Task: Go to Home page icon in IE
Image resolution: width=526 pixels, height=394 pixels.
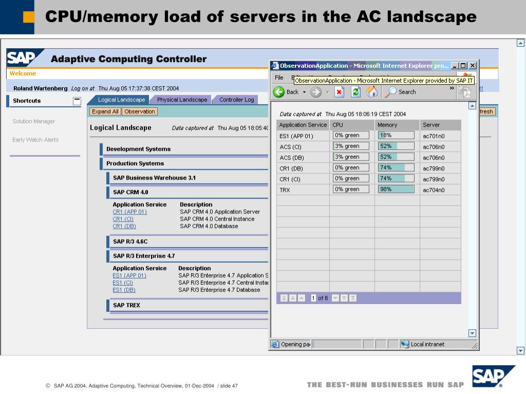Action: [372, 92]
